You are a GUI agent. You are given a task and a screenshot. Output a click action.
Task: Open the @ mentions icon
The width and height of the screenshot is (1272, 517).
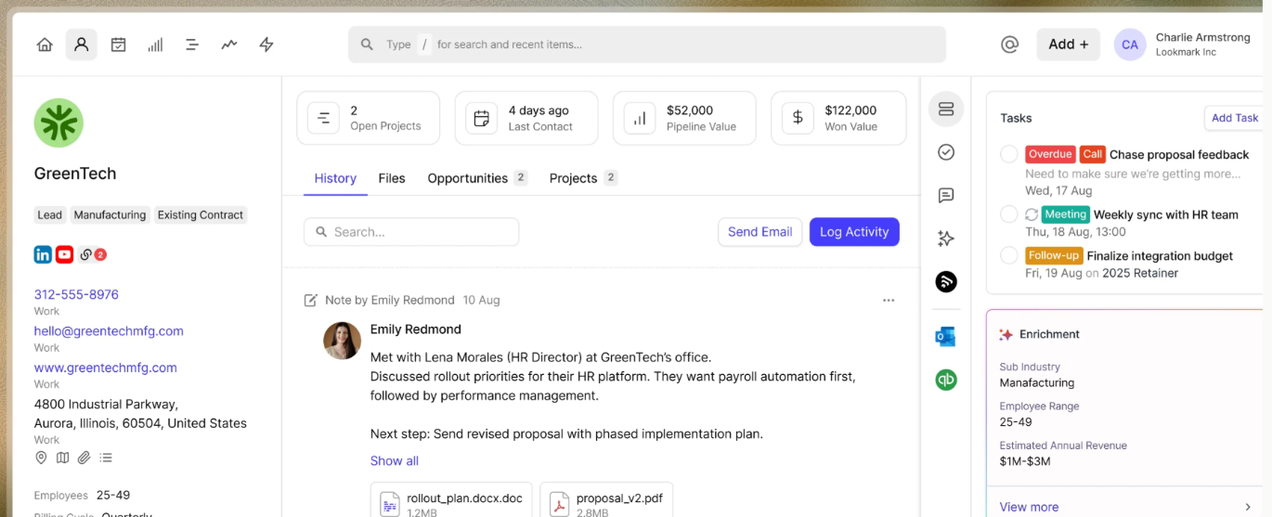pyautogui.click(x=1009, y=45)
